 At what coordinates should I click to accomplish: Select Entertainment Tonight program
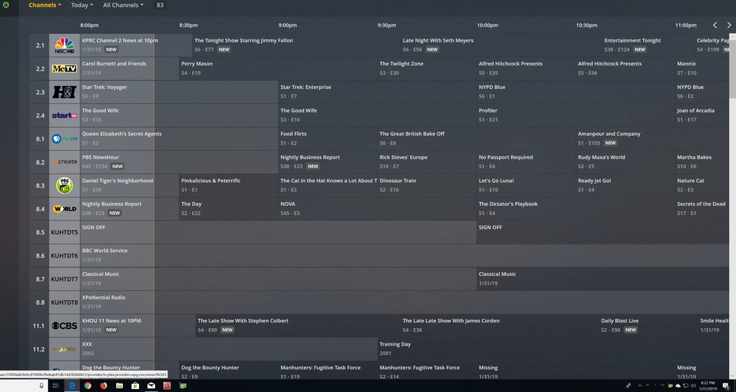point(648,45)
